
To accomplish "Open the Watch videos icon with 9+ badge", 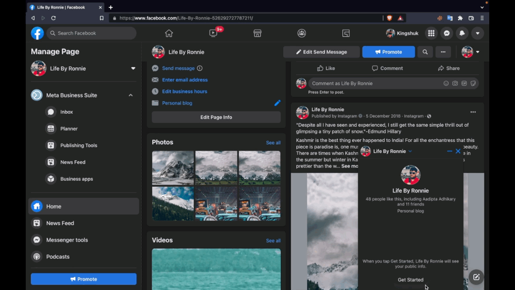I will point(214,33).
